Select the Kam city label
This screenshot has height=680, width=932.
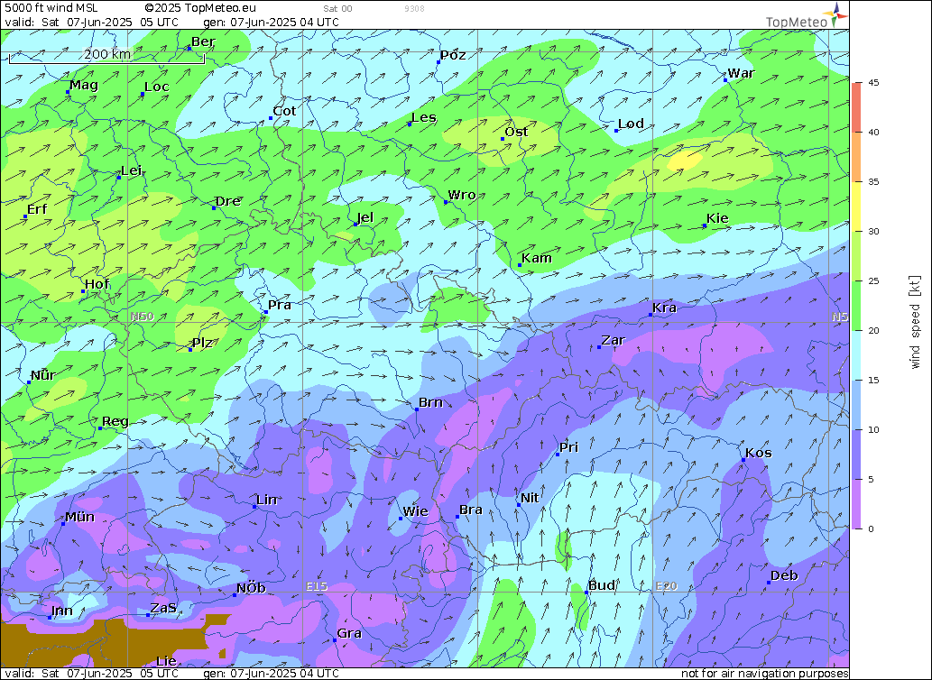tap(537, 258)
